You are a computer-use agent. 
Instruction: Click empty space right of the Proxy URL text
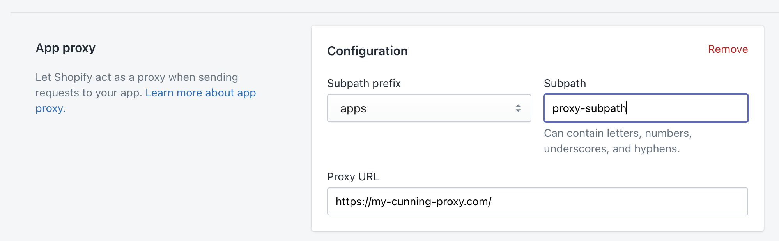tap(624, 201)
